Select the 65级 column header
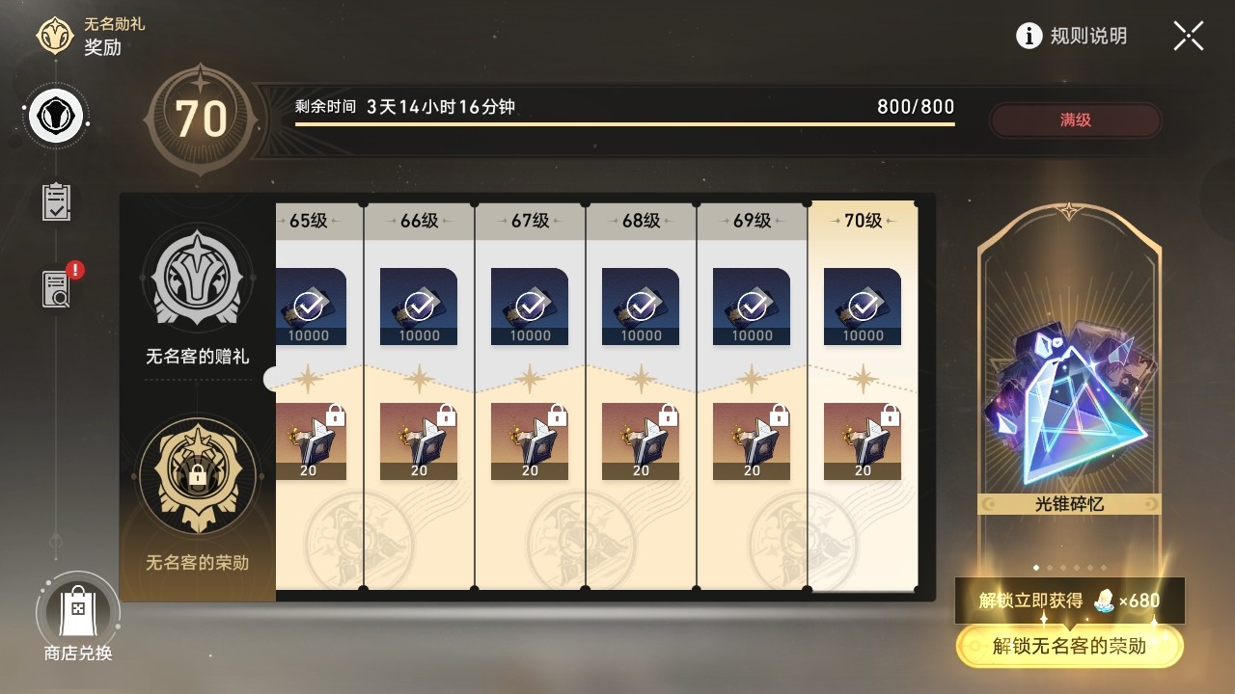The image size is (1235, 694). pyautogui.click(x=309, y=221)
